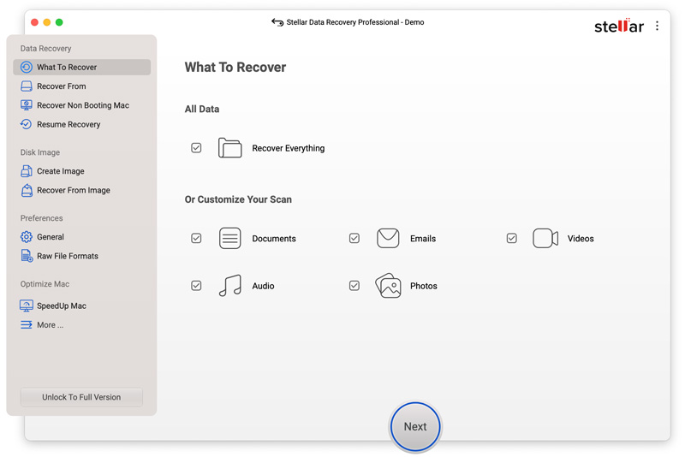Screen dimensions: 685x457
Task: Click the Recover Everything folder icon
Action: coord(229,148)
